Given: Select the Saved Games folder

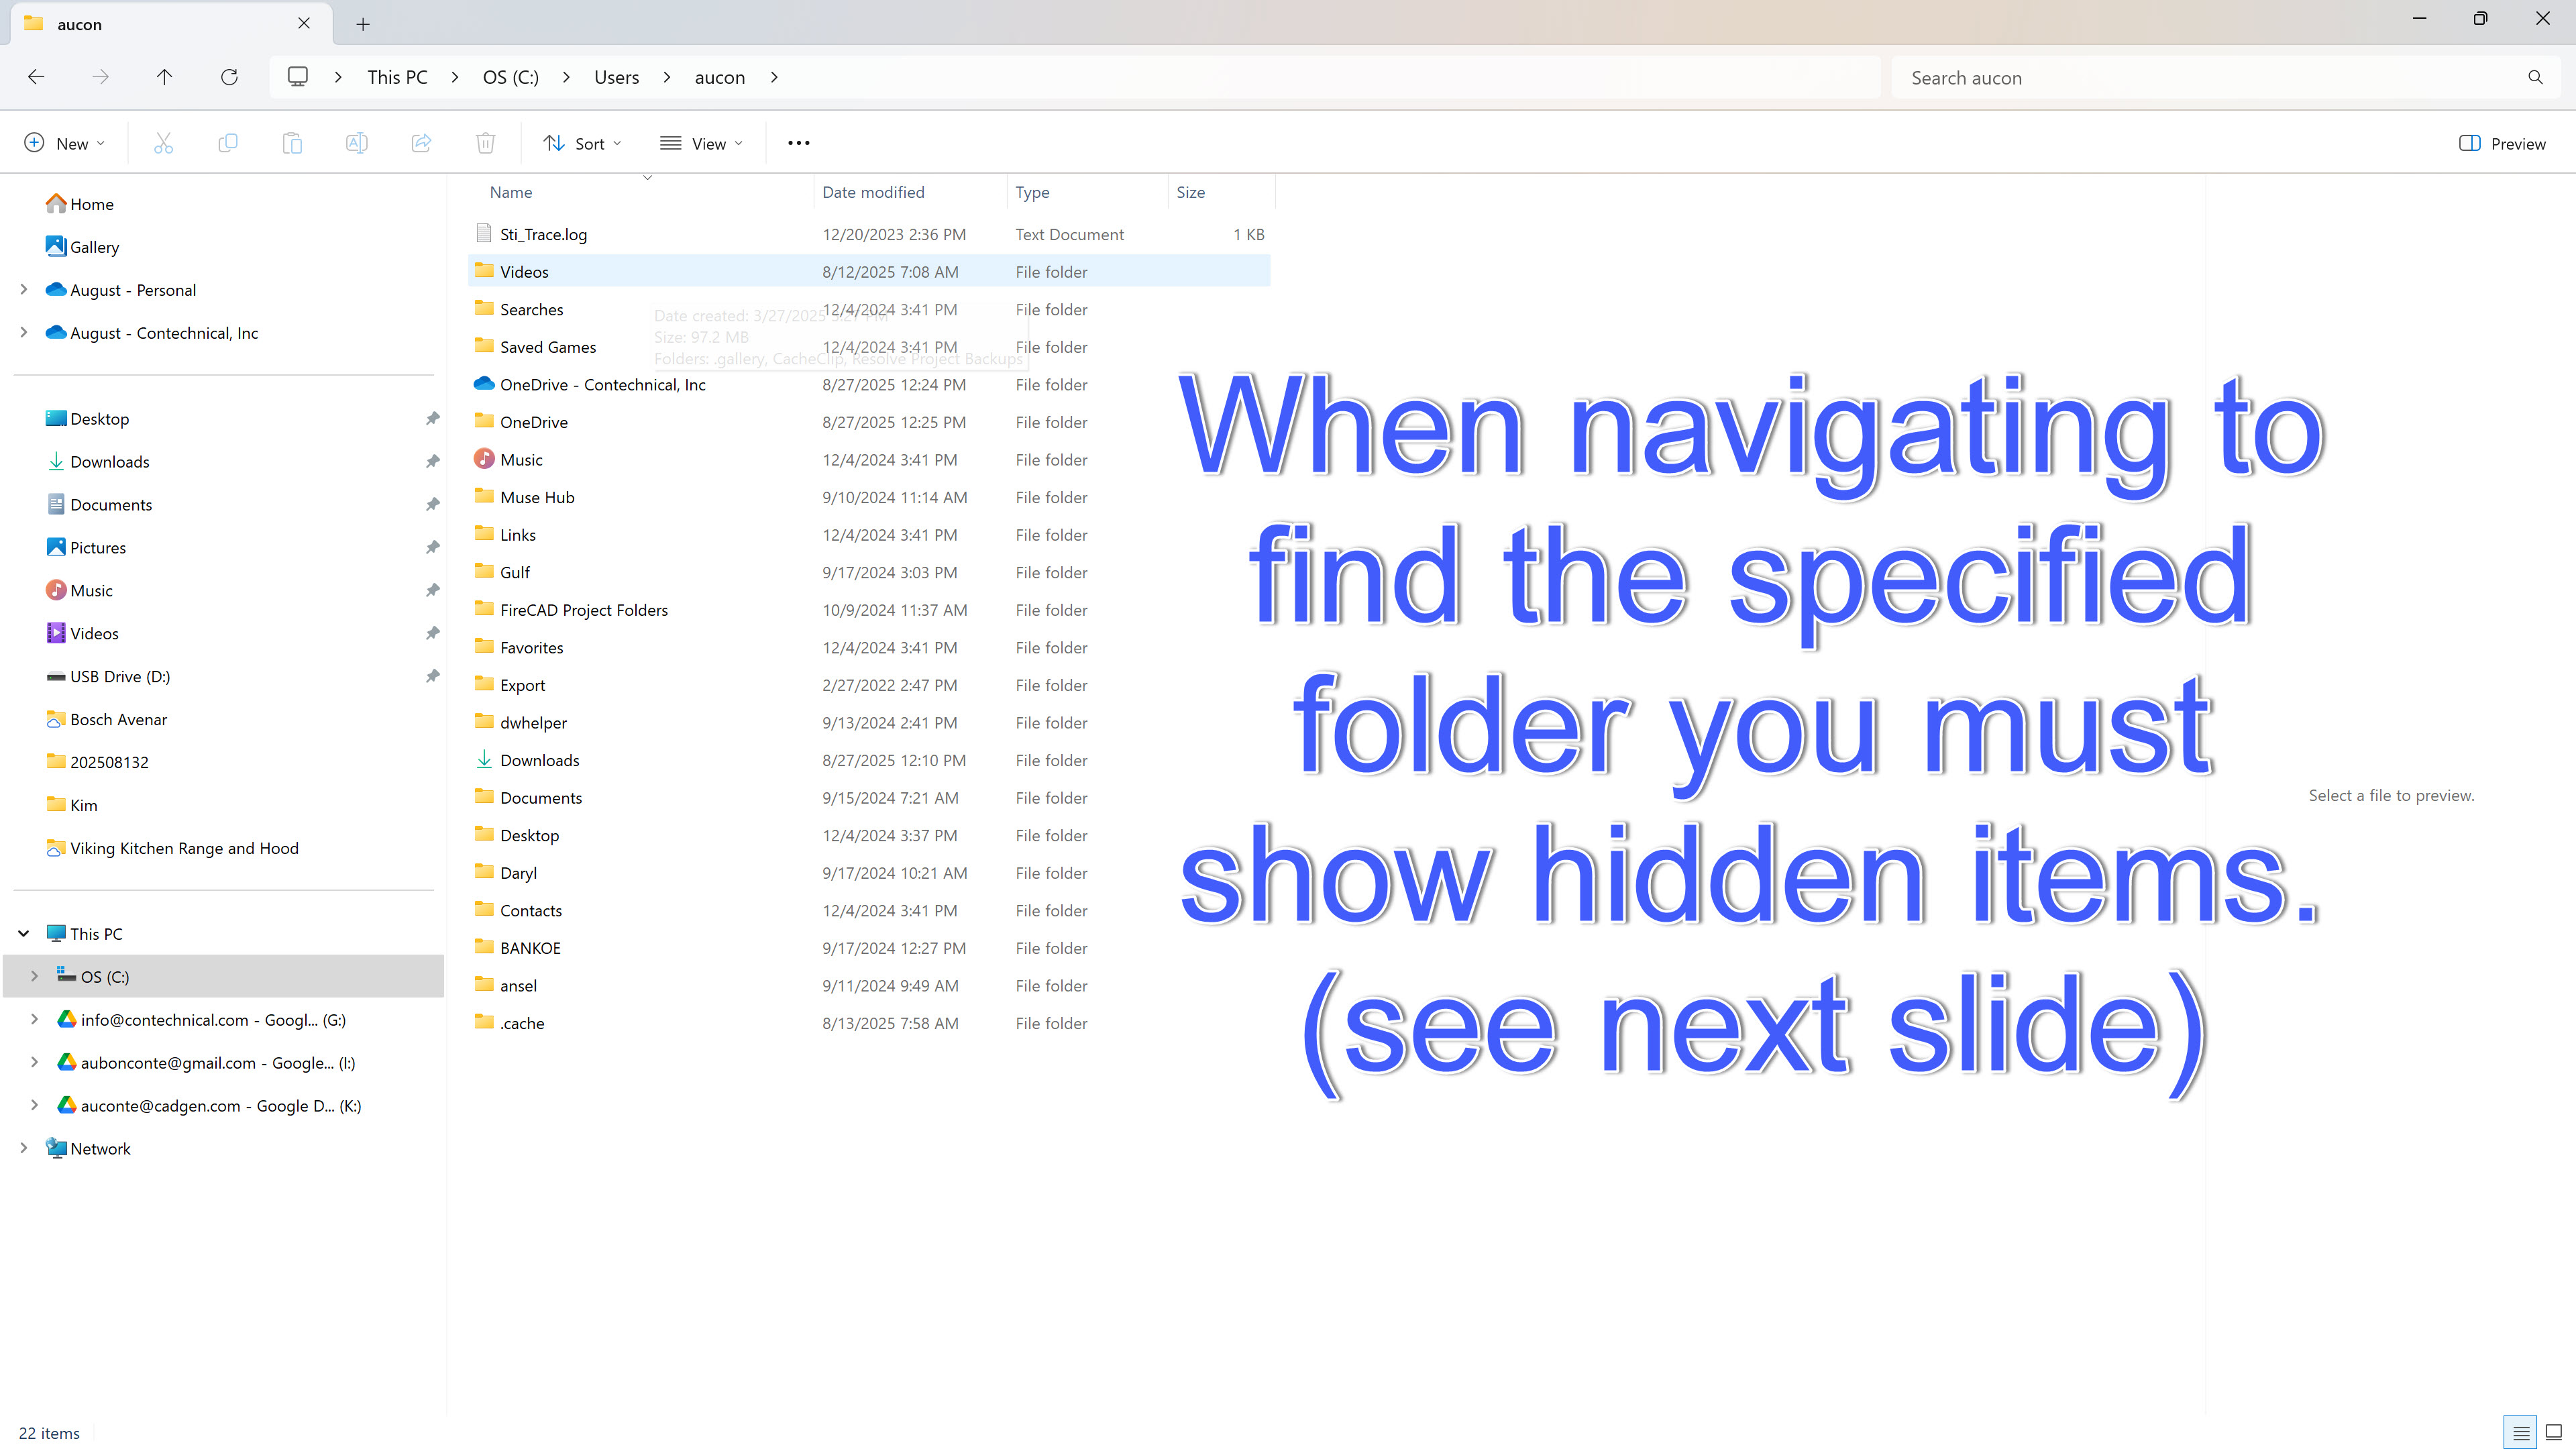Looking at the screenshot, I should 869,348.
